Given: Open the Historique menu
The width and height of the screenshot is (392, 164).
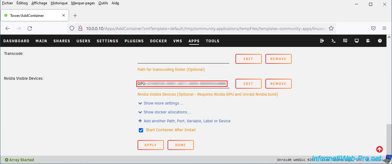Looking at the screenshot, I should 59,3.
